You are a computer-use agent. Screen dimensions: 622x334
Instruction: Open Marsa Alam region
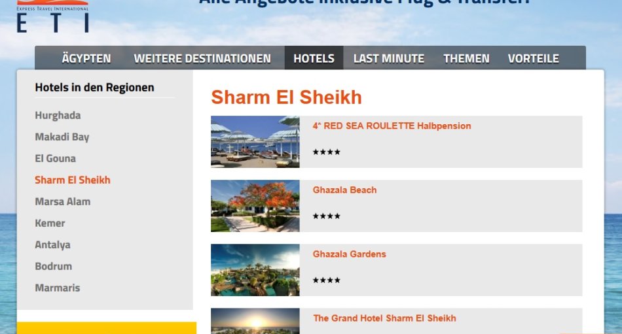click(63, 202)
